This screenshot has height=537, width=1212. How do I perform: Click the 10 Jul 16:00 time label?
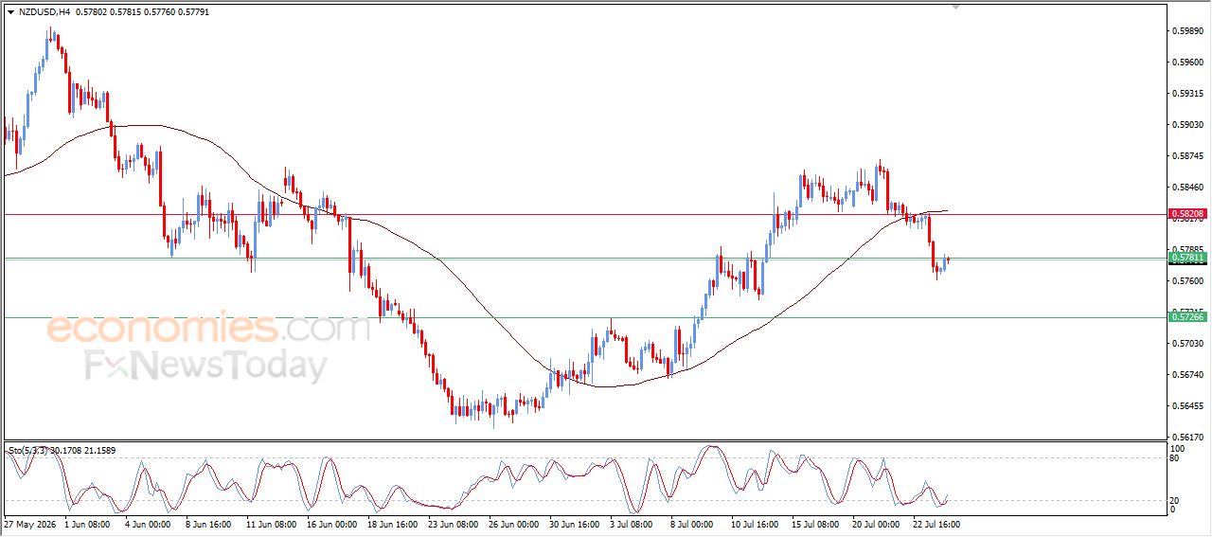pyautogui.click(x=753, y=523)
